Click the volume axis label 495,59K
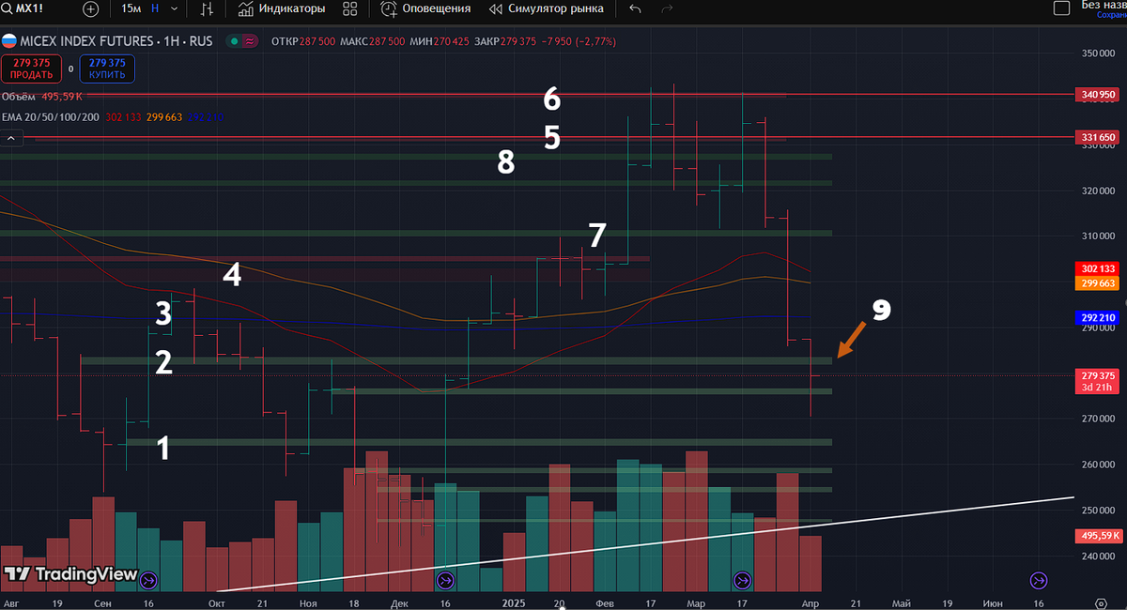 pos(1097,536)
